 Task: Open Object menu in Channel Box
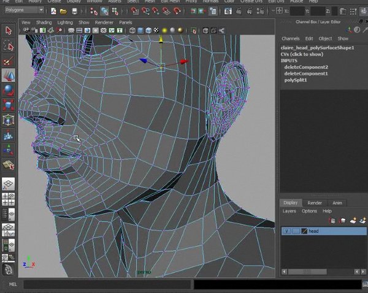tap(325, 39)
